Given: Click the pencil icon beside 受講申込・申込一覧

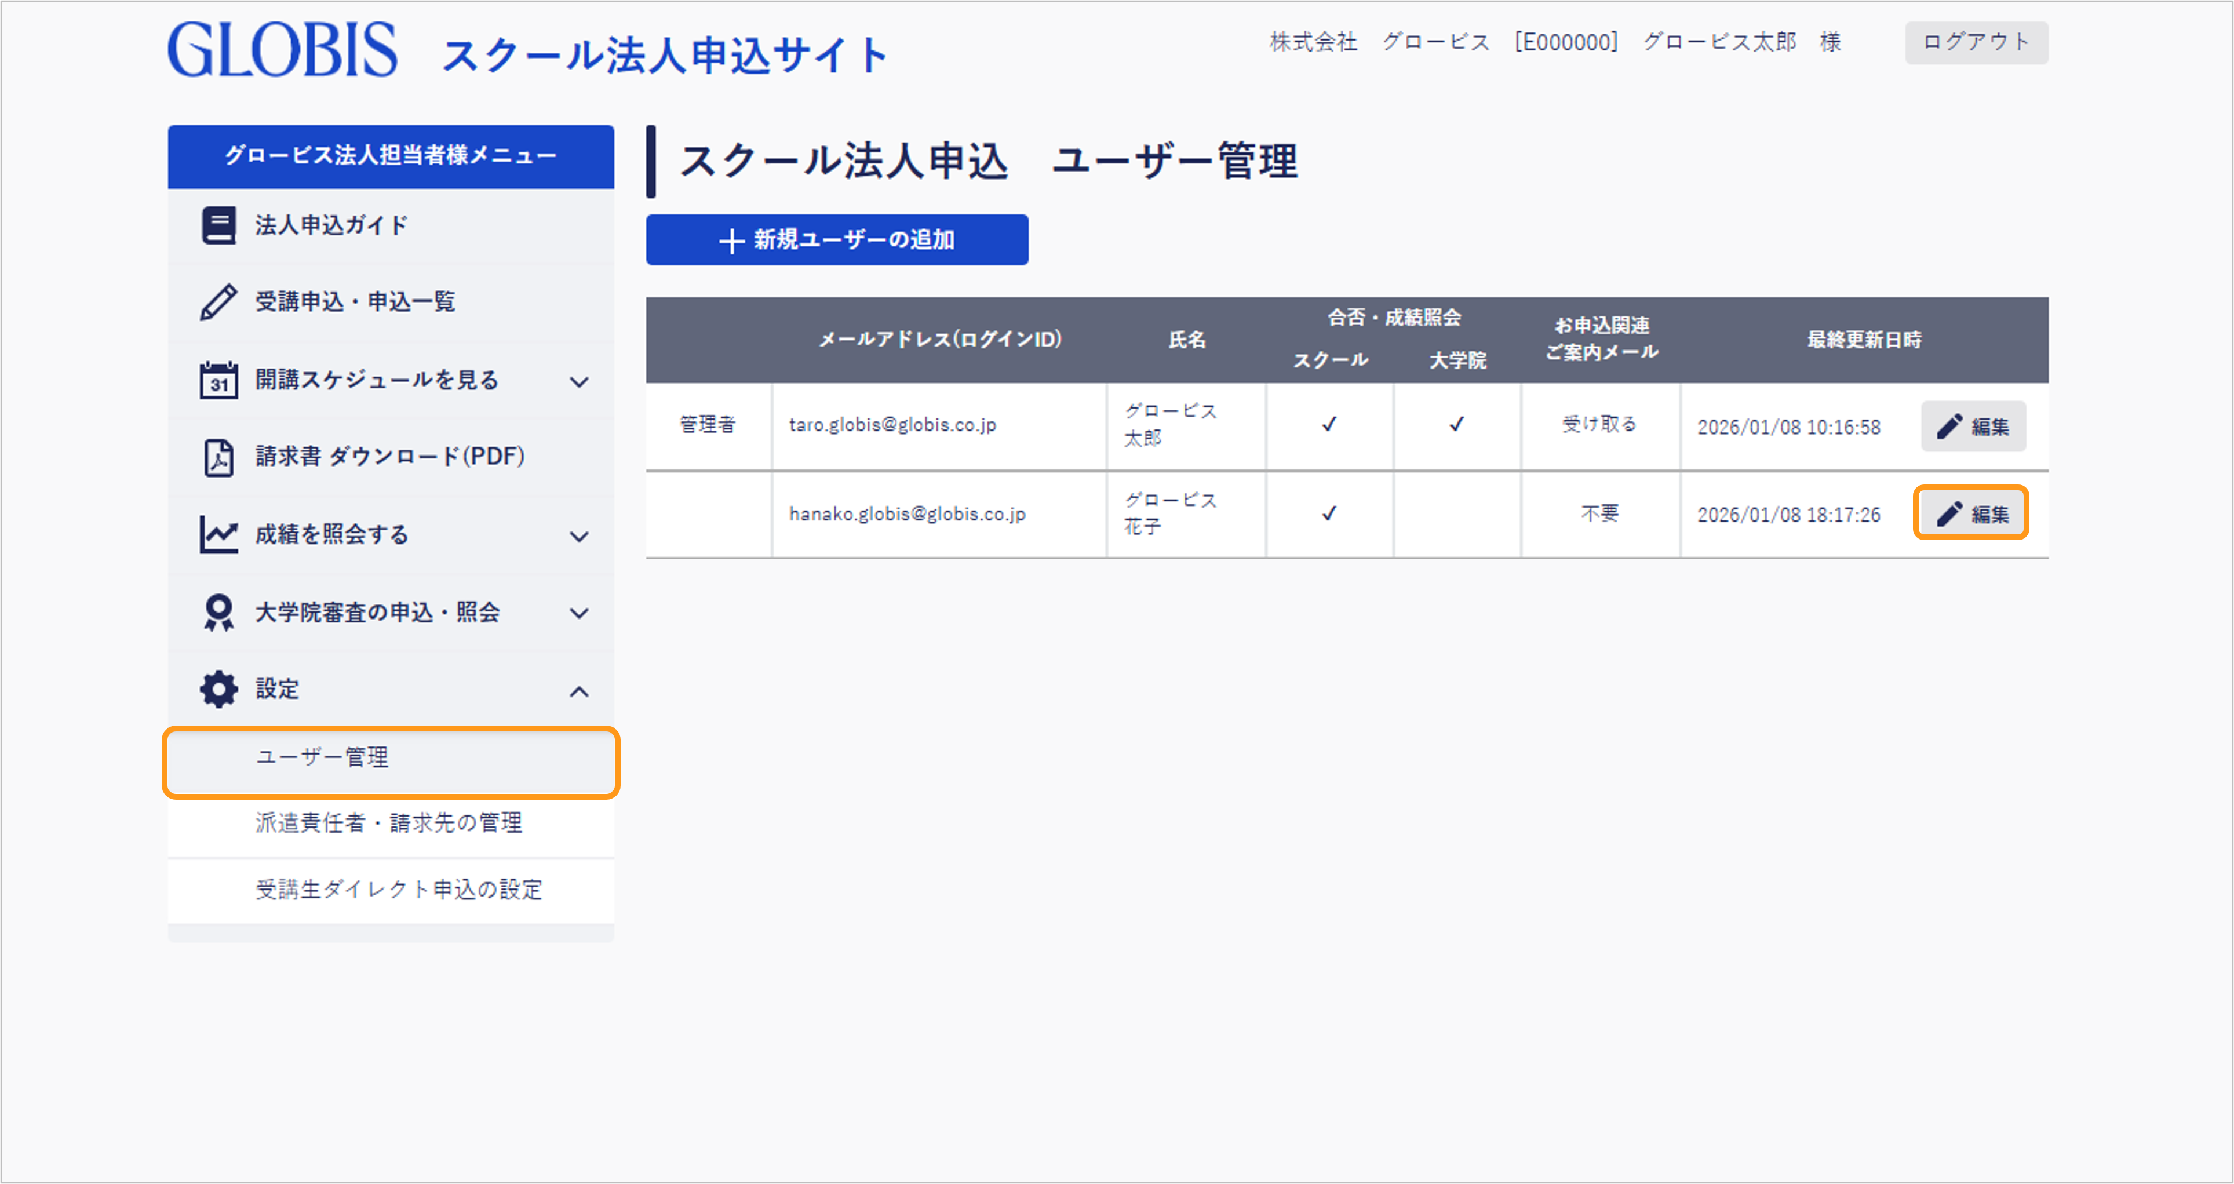Looking at the screenshot, I should click(218, 302).
